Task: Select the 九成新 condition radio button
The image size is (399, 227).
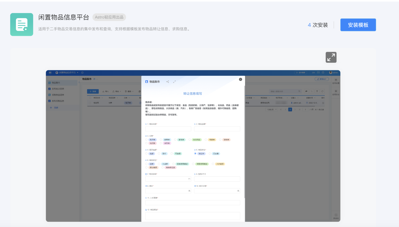Action: click(x=159, y=164)
